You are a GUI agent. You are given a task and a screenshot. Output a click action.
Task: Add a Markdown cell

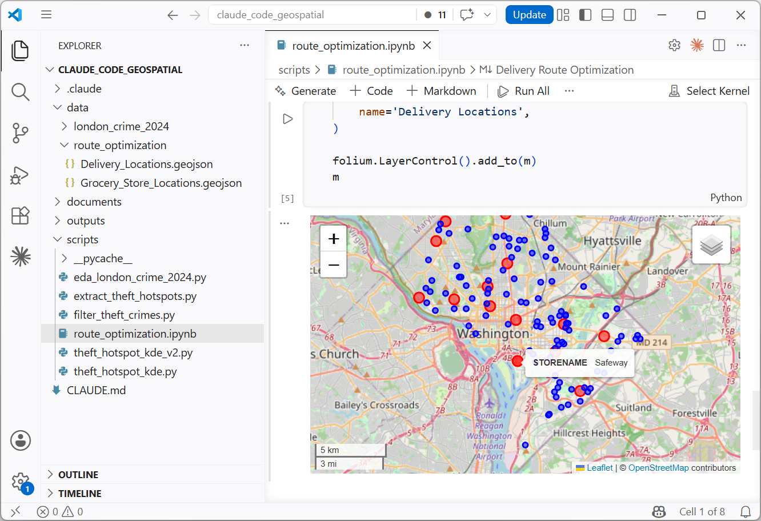[x=442, y=91]
